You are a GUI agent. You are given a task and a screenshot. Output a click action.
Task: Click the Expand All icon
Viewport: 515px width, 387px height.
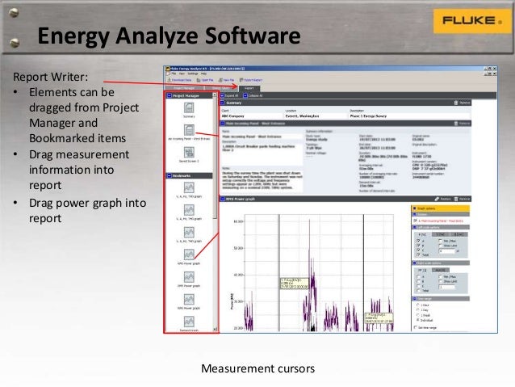click(222, 95)
